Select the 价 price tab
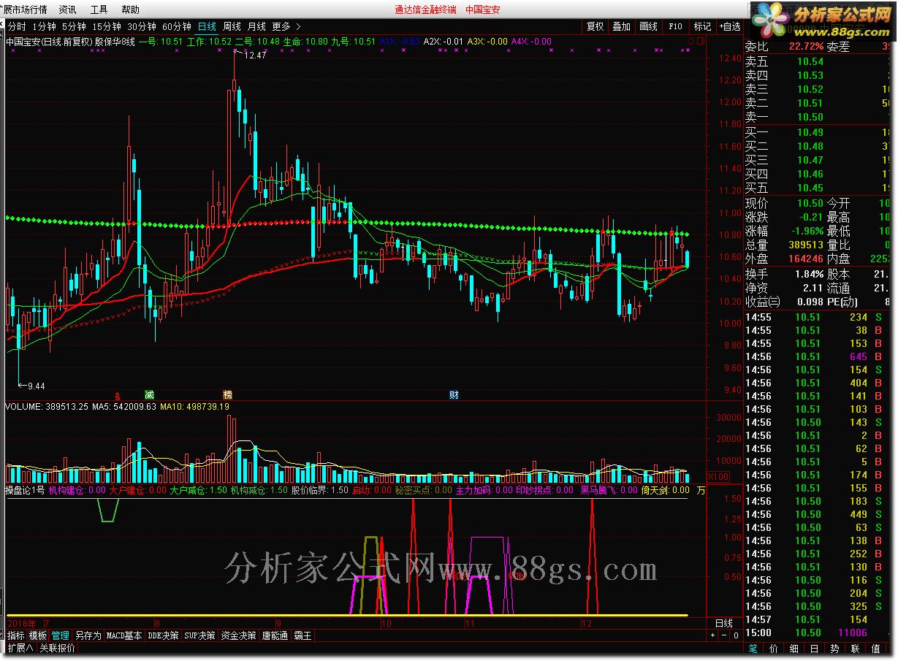Screen dimensions: 898x661 [x=774, y=648]
